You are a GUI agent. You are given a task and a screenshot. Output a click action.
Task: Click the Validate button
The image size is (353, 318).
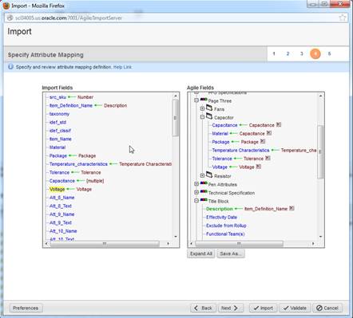click(x=295, y=308)
